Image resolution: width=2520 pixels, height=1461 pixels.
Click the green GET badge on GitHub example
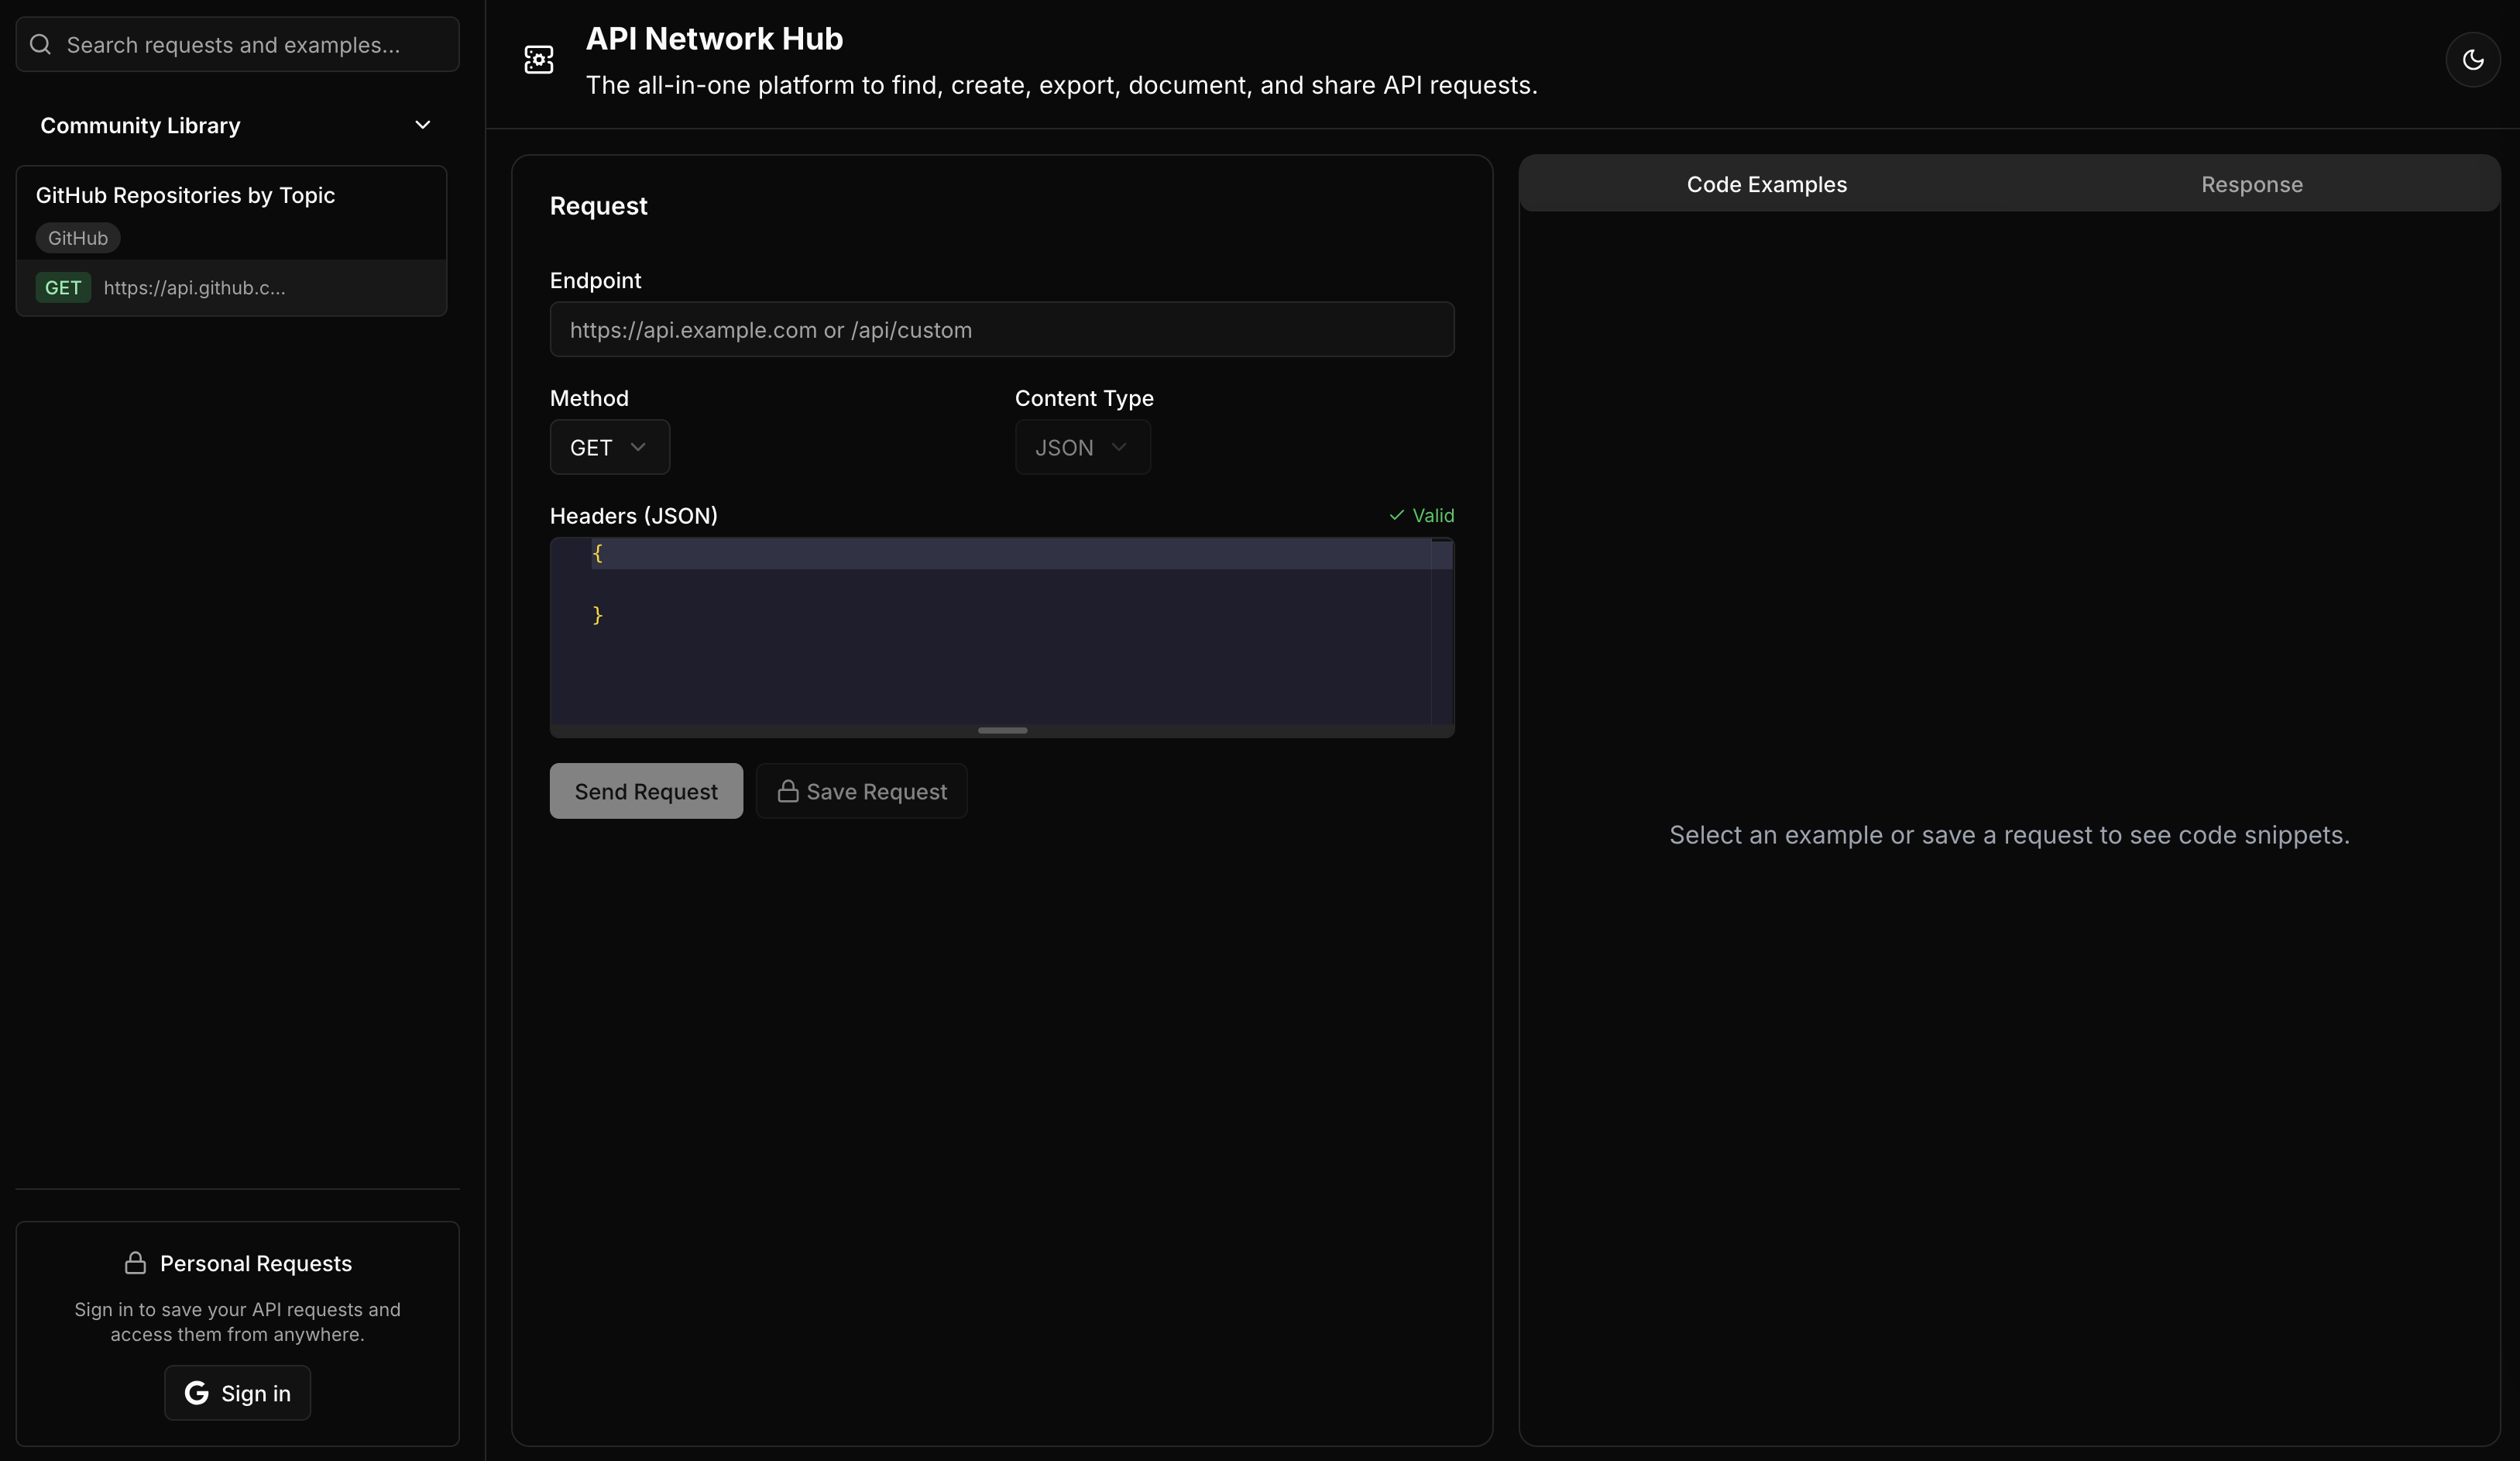coord(63,288)
